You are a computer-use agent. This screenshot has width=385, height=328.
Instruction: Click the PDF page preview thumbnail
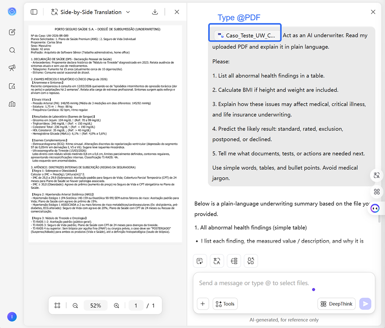[x=105, y=134]
